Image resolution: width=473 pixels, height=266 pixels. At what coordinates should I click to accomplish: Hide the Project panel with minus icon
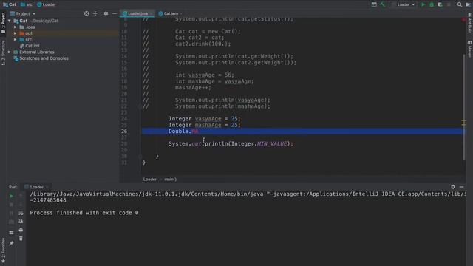(115, 13)
